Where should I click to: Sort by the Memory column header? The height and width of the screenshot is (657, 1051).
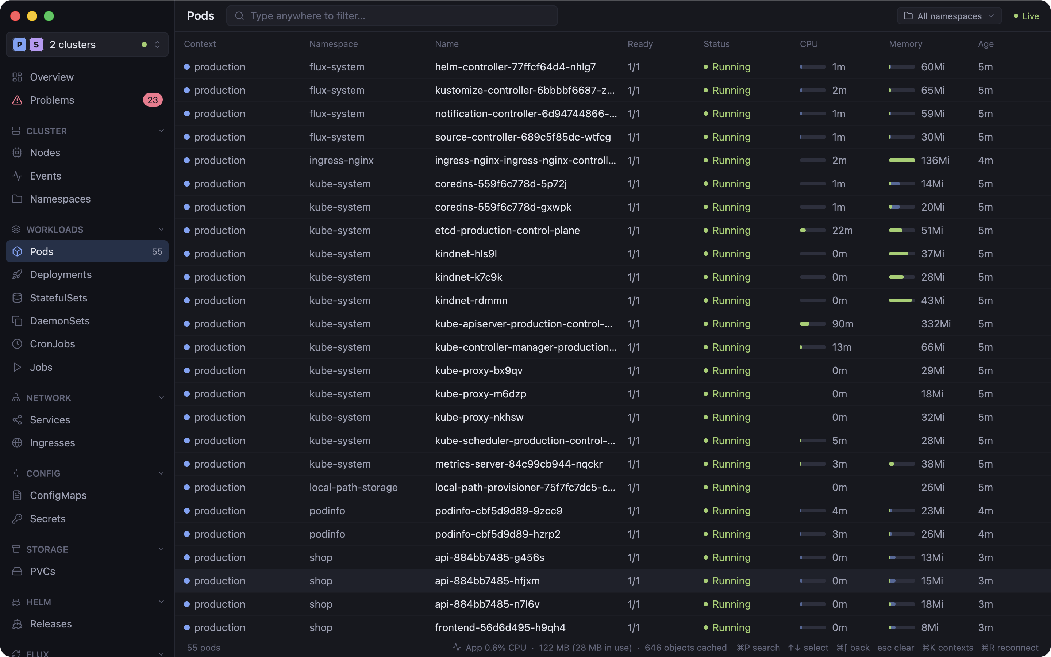905,44
